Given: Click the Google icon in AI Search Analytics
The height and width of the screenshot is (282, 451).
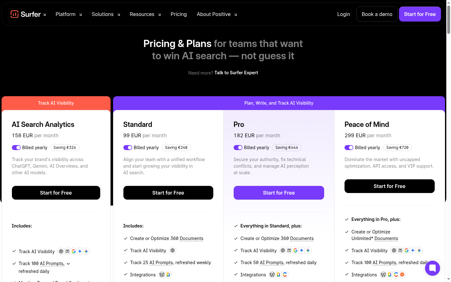Looking at the screenshot, I should tap(74, 251).
